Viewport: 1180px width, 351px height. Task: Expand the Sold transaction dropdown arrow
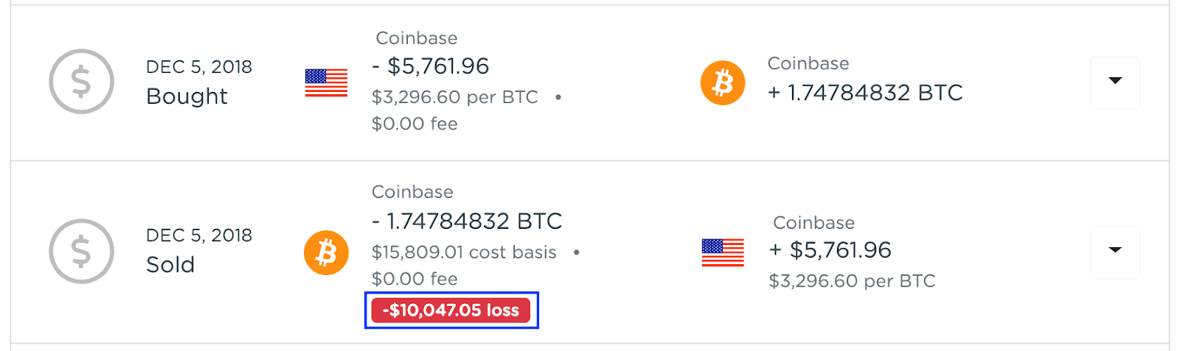click(x=1114, y=251)
